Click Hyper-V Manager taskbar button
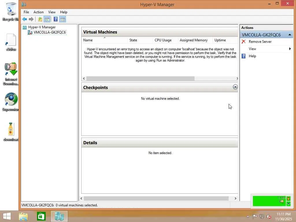 [x=59, y=216]
